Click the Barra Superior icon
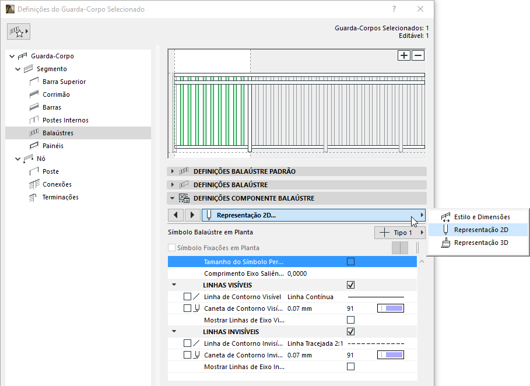 click(34, 82)
